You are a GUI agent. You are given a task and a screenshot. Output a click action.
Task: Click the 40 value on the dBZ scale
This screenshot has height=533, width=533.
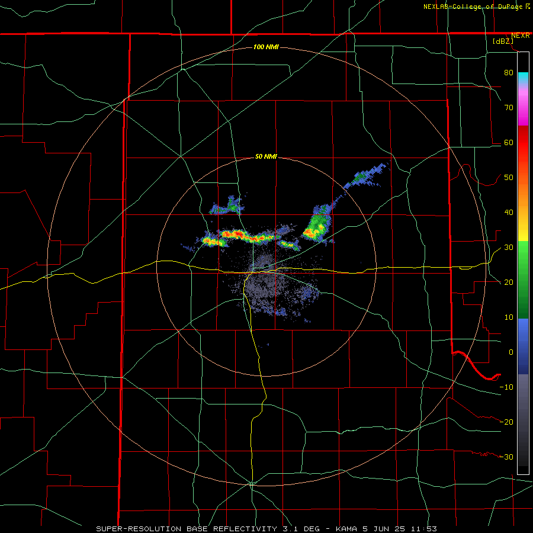[x=509, y=213]
